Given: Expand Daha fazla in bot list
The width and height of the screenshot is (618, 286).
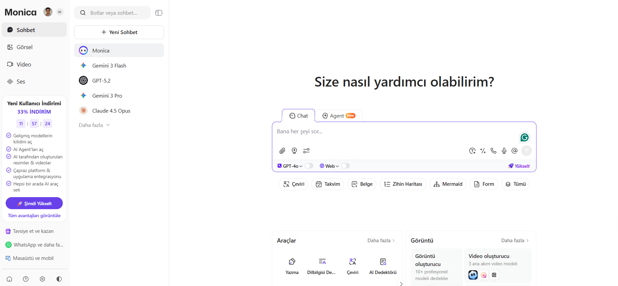Looking at the screenshot, I should click(94, 125).
